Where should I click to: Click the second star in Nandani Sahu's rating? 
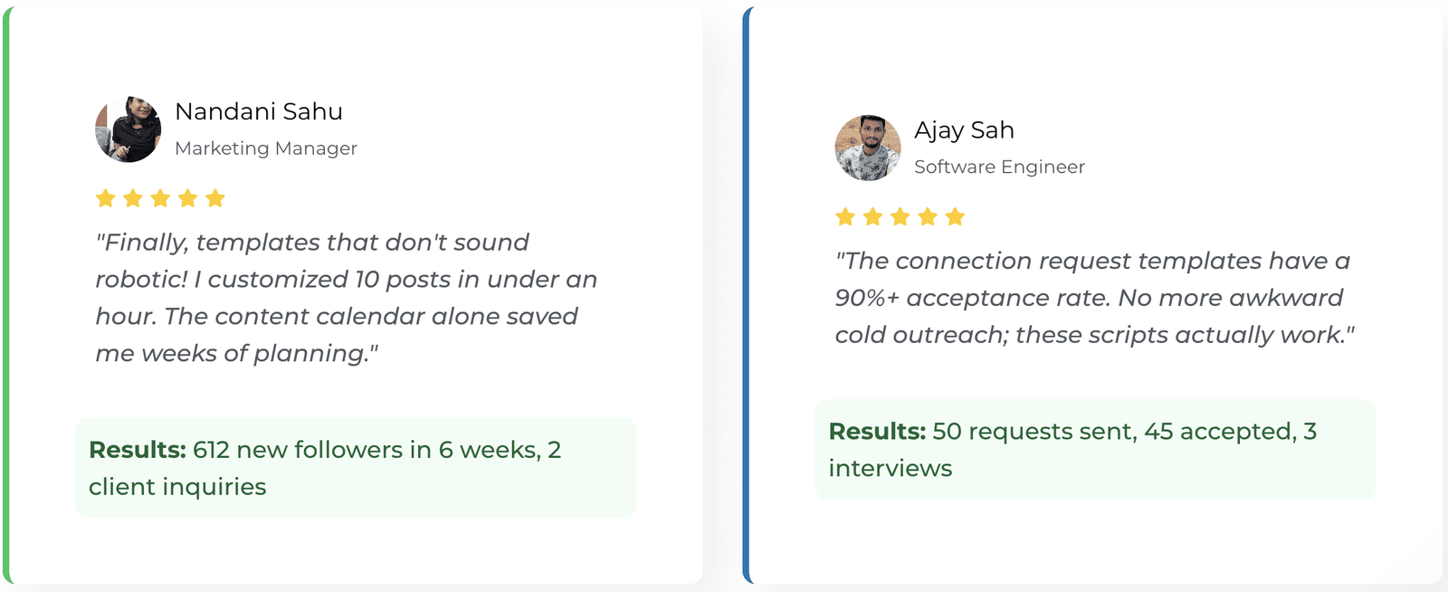click(x=133, y=198)
